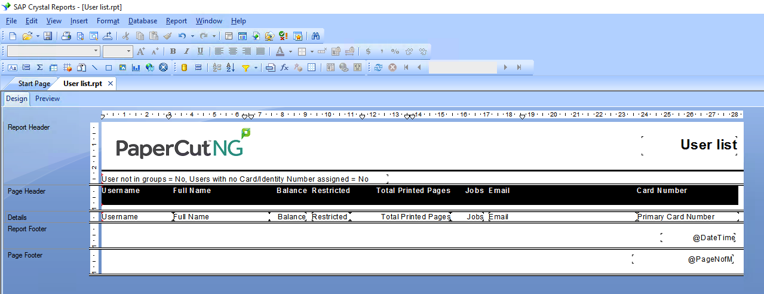Expand the Open file dropdown arrow
The width and height of the screenshot is (764, 294).
pyautogui.click(x=37, y=36)
